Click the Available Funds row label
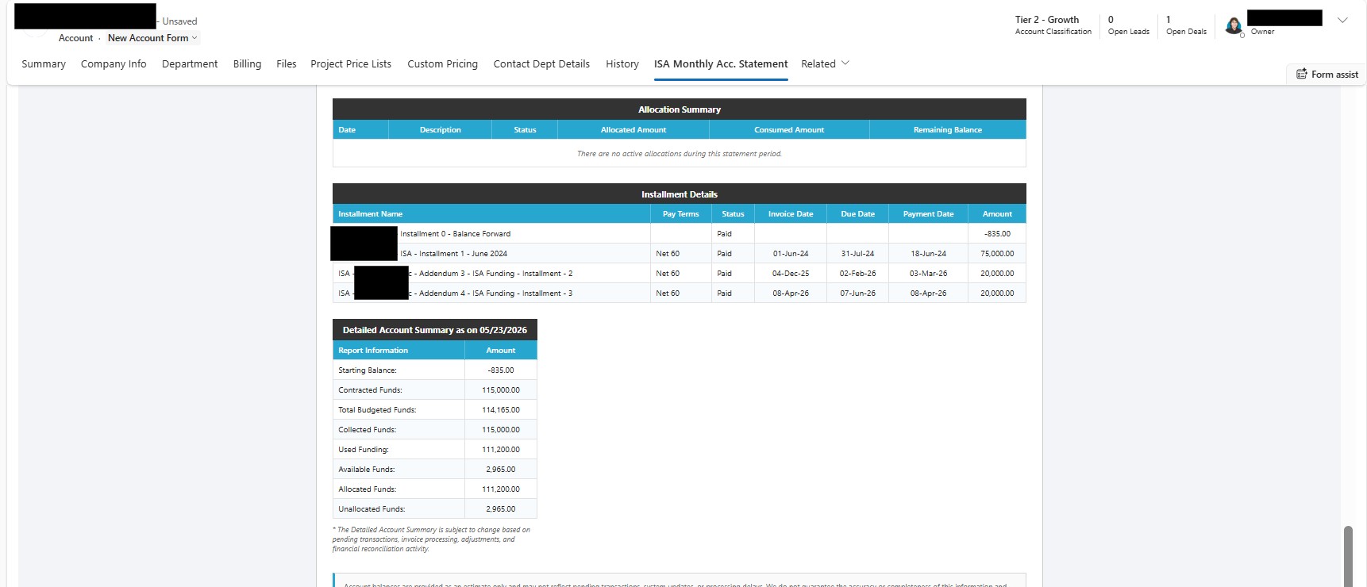 pyautogui.click(x=367, y=469)
